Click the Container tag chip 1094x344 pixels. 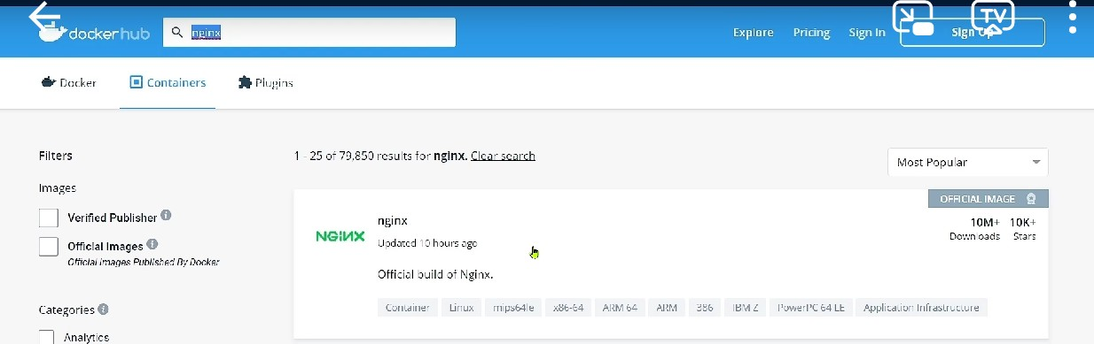pos(408,308)
